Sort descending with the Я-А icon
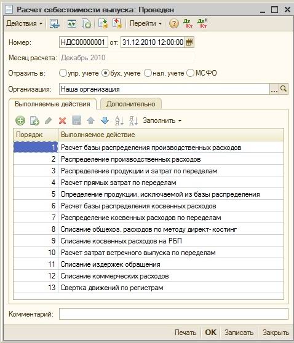The image size is (294, 343). [133, 120]
